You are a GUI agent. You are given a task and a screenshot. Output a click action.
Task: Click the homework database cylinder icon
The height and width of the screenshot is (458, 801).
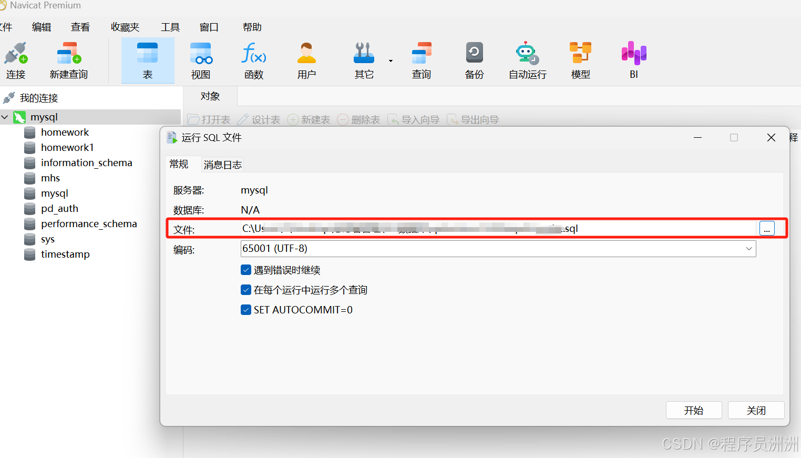[30, 133]
